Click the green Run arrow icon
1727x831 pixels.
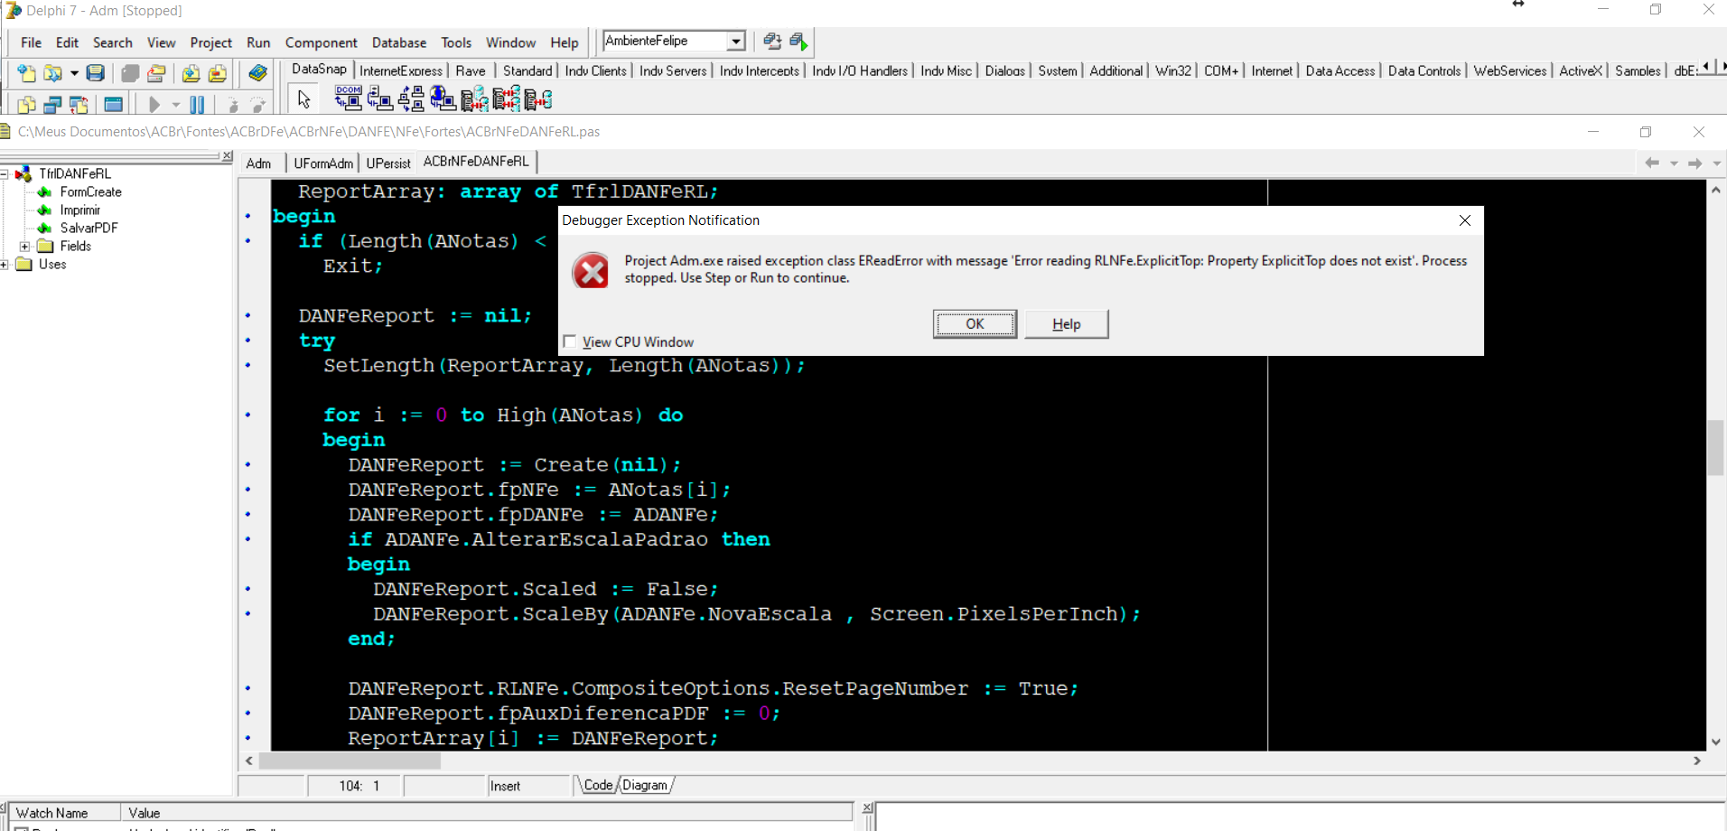(x=154, y=104)
